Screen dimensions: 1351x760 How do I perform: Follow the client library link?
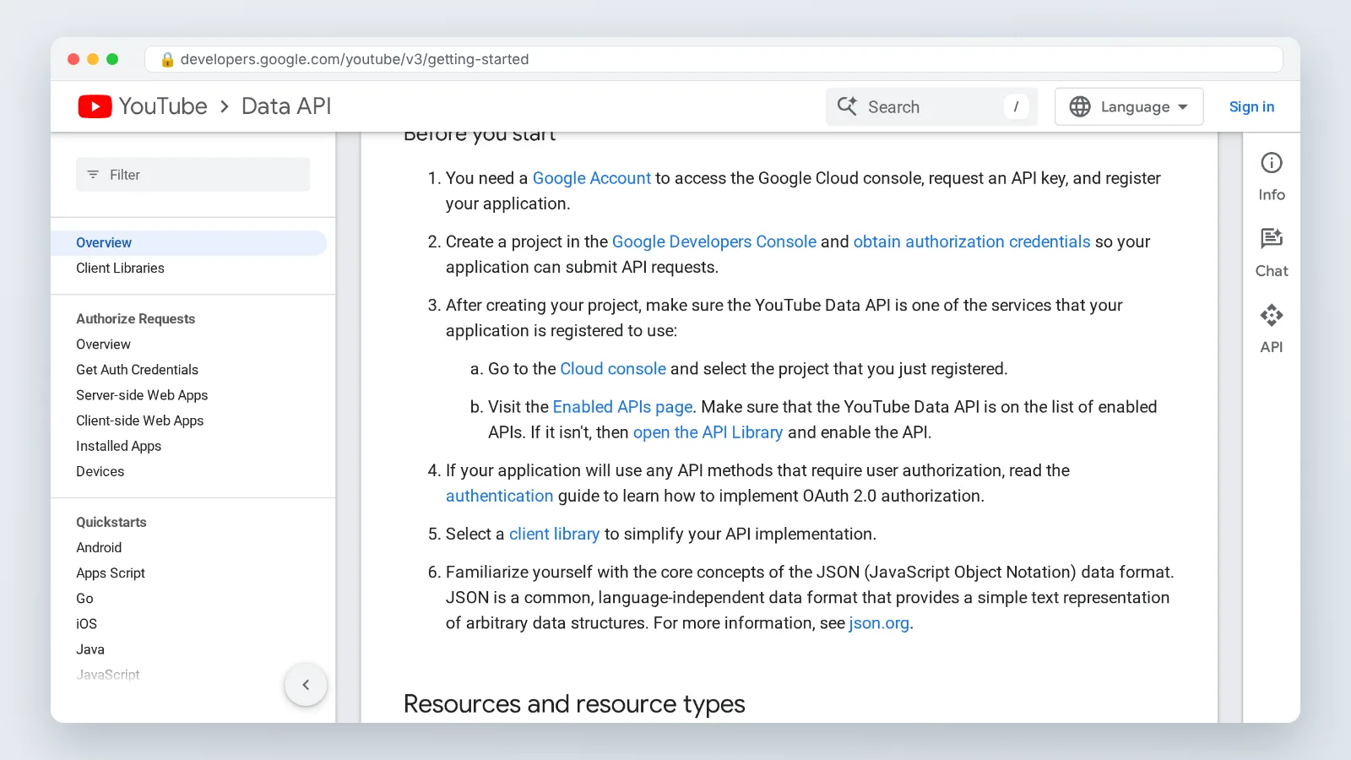554,534
